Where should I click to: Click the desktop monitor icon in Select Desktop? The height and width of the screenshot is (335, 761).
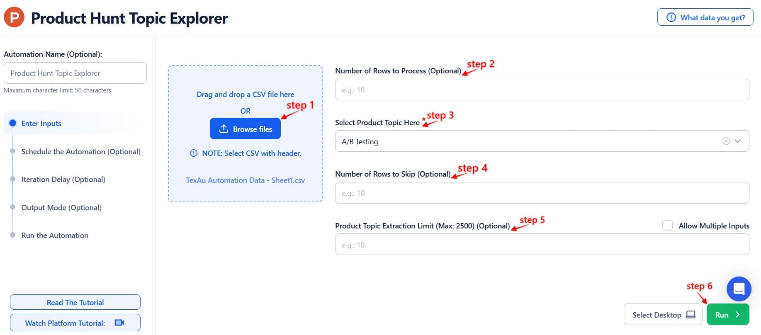(691, 314)
